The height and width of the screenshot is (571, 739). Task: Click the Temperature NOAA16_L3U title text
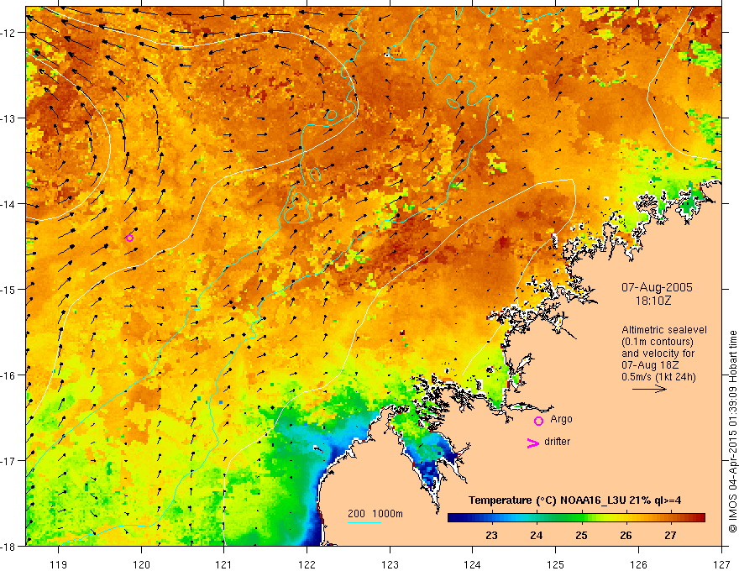coord(574,500)
